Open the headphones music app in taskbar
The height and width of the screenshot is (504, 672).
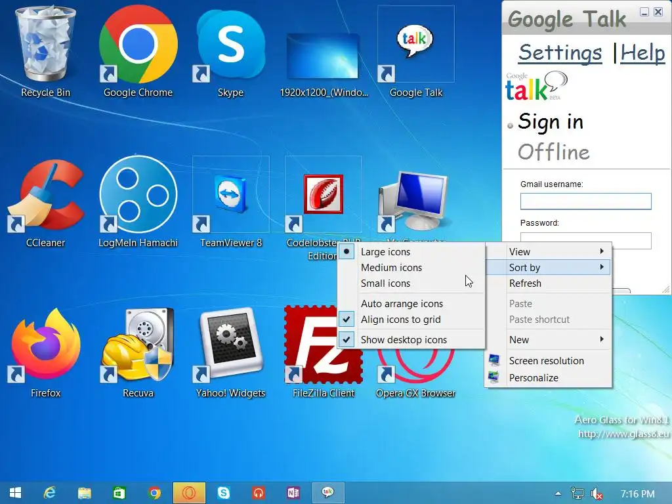click(259, 493)
